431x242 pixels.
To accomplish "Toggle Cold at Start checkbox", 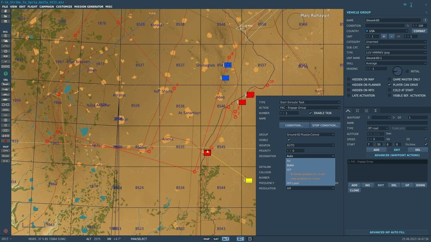I will (390, 90).
